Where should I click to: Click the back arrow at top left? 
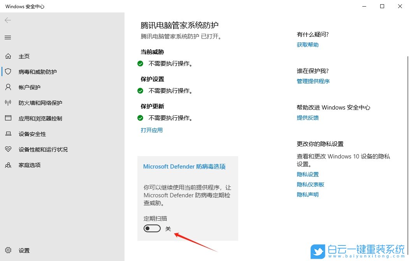[8, 20]
